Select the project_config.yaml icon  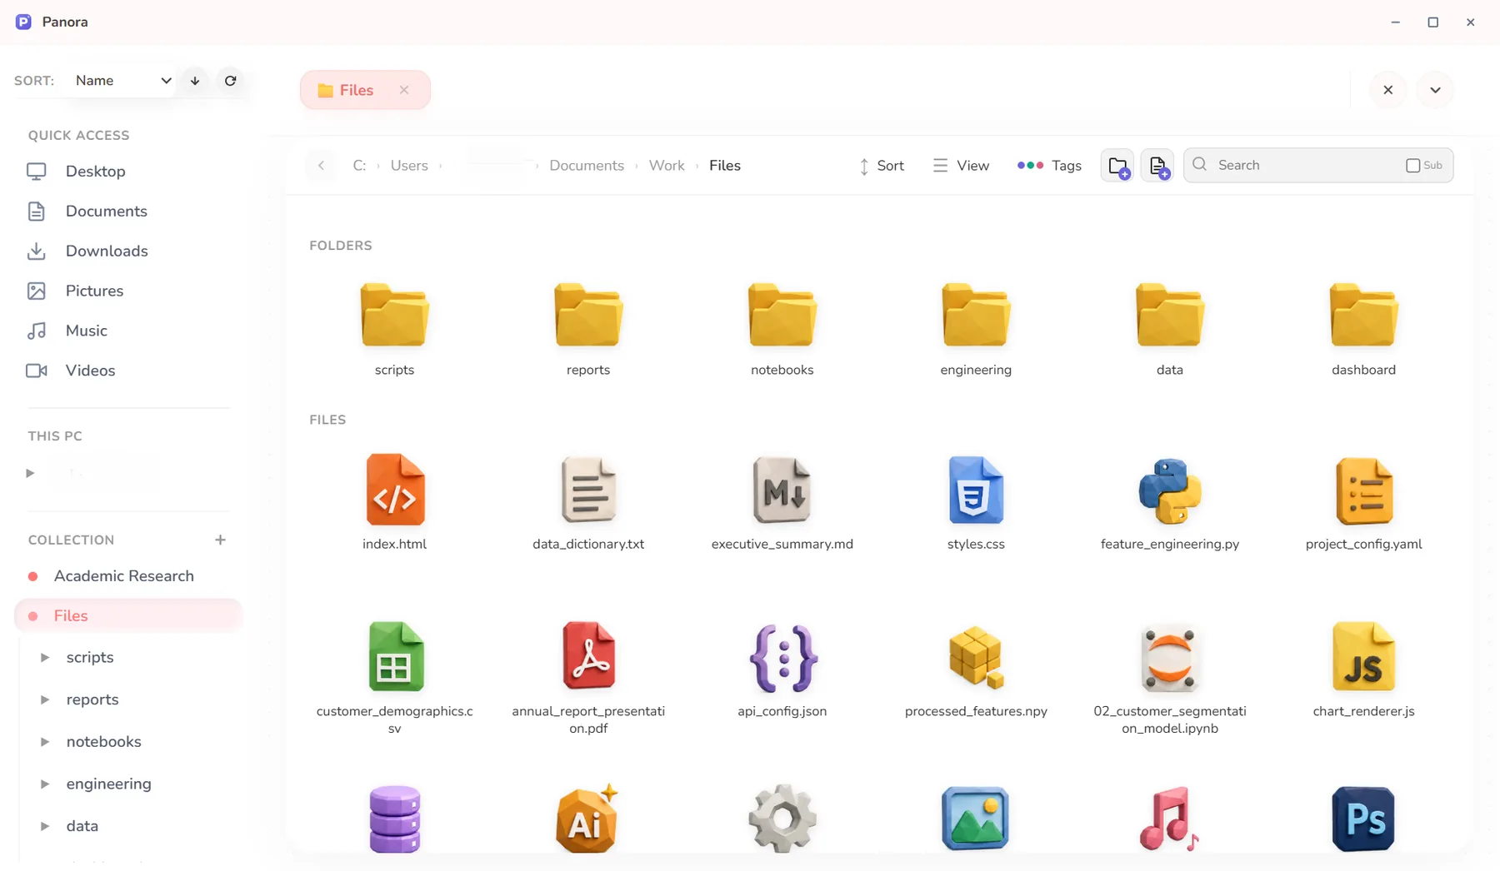click(x=1364, y=491)
